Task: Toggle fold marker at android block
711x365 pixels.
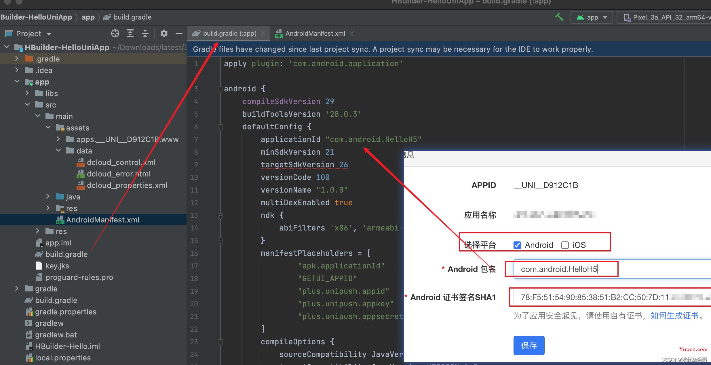Action: pos(220,89)
